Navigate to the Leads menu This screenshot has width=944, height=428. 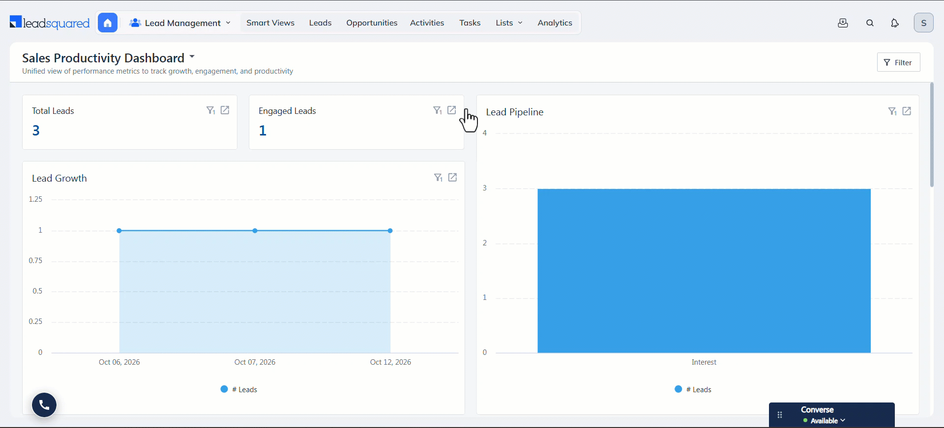[x=321, y=23]
